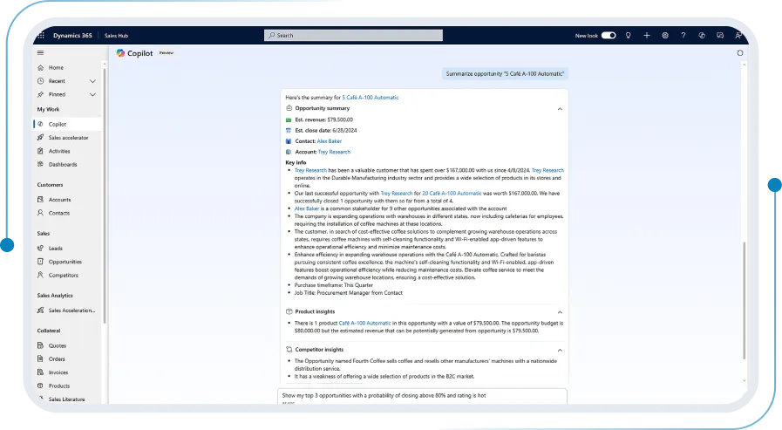Collapse the Competitor insights section
The image size is (782, 430).
click(560, 350)
